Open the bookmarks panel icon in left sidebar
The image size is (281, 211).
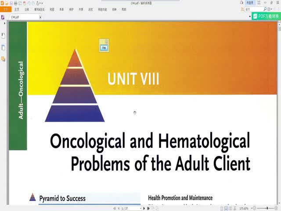pyautogui.click(x=3, y=36)
